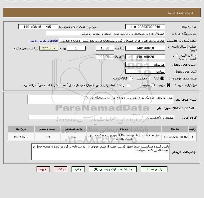The width and height of the screenshot is (204, 198).
Task: Tick the اسناد خزانه اسلامی payment checkbox
Action: [x=128, y=85]
